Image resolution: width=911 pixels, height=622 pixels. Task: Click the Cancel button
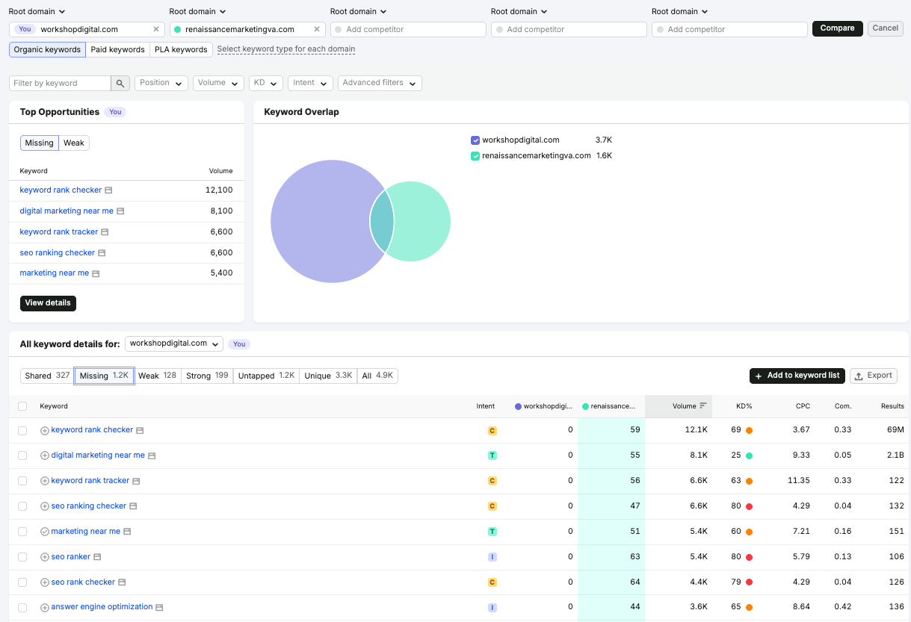(886, 28)
